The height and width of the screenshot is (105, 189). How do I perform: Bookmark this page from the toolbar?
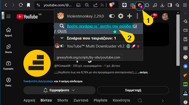pos(28,5)
